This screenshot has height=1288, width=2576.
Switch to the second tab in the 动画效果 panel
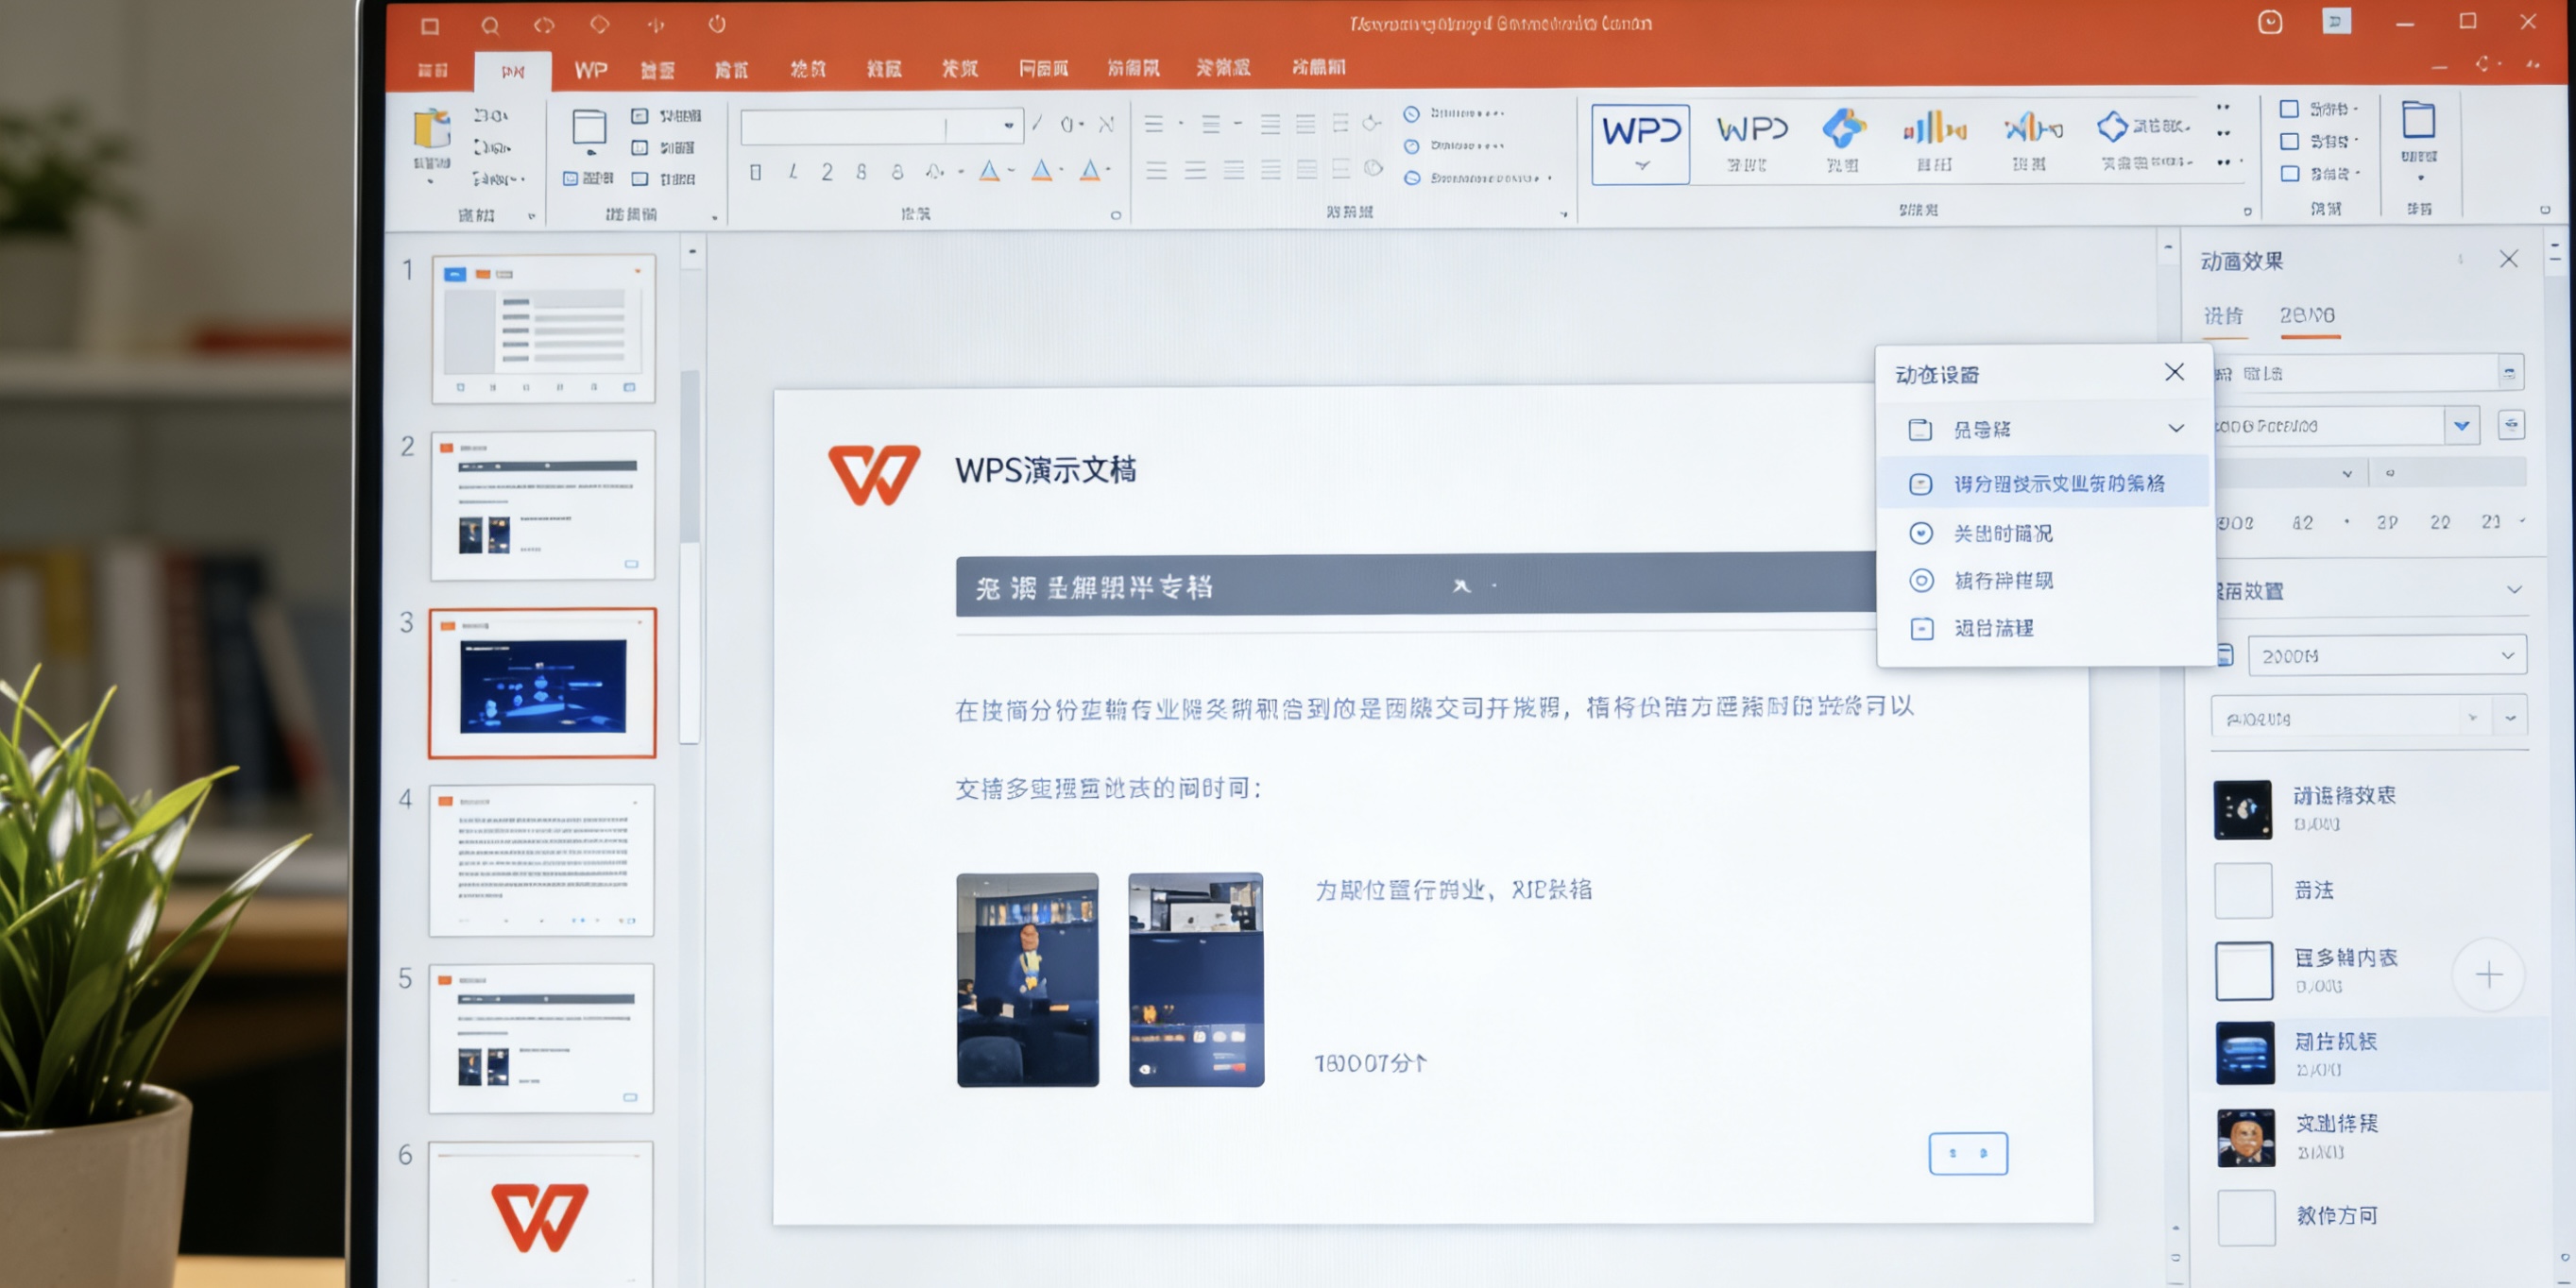(2310, 315)
